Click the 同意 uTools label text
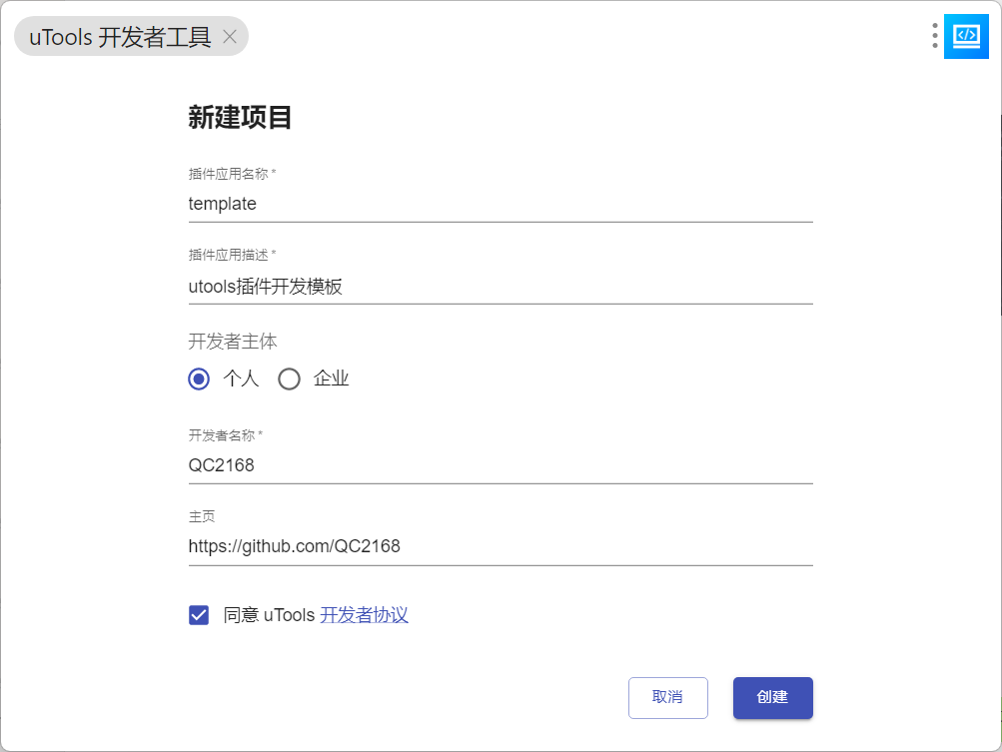The image size is (1002, 752). [269, 615]
